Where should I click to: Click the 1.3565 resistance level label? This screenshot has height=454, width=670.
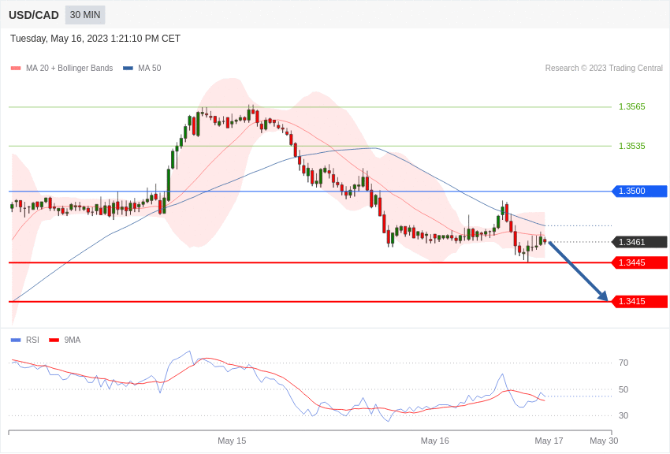[x=632, y=106]
